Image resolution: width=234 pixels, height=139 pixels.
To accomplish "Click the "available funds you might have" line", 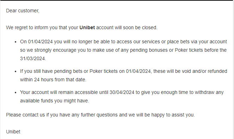I will pyautogui.click(x=55, y=101).
